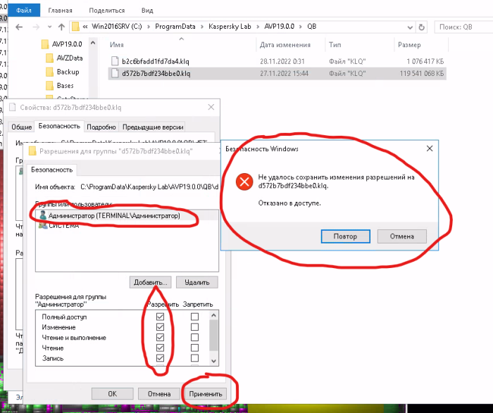This screenshot has width=493, height=413.
Task: Click 'Добавить...' button
Action: 151,282
